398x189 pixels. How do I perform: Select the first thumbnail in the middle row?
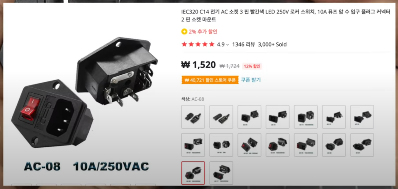(193, 145)
